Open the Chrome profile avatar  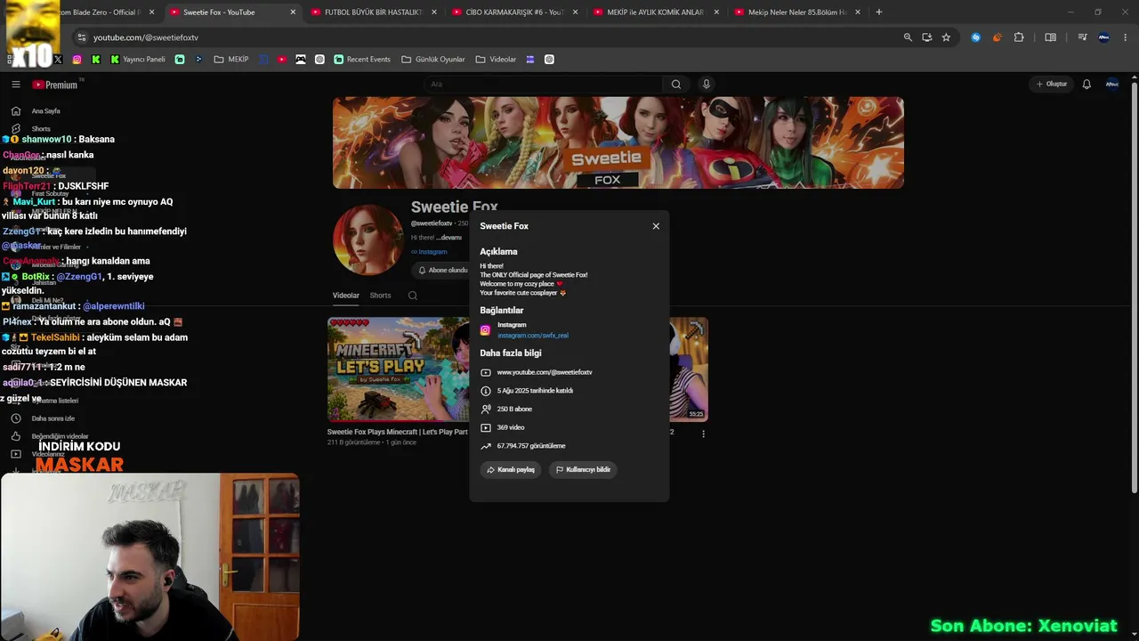pos(1104,37)
